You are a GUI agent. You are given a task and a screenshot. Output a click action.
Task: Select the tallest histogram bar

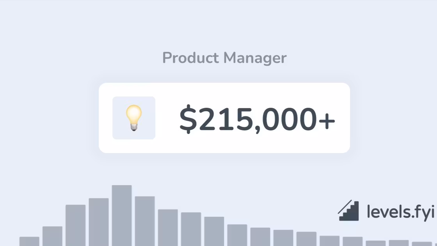pyautogui.click(x=122, y=216)
